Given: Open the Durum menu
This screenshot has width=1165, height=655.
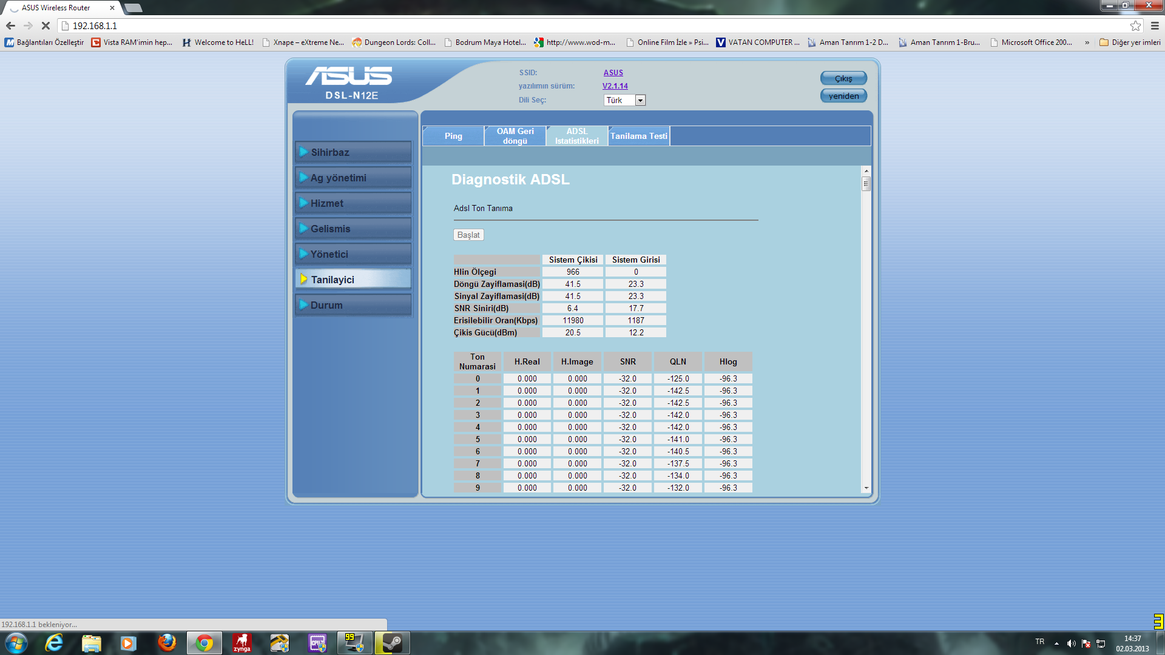Looking at the screenshot, I should [x=353, y=305].
